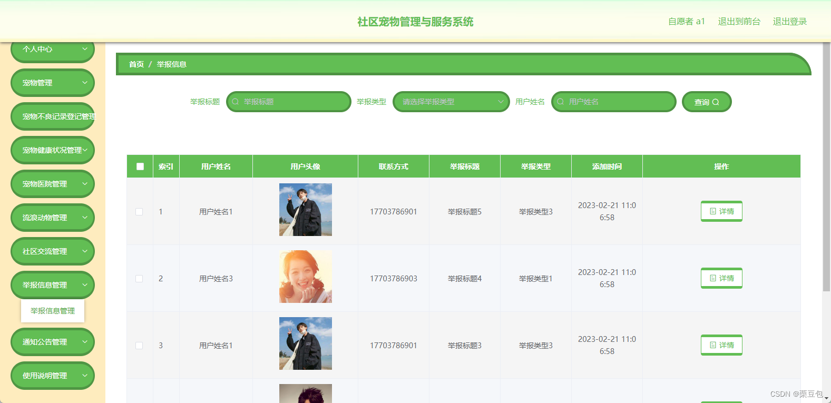Viewport: 831px width, 403px height.
Task: Select the 举报信息管理 submenu item
Action: (53, 311)
